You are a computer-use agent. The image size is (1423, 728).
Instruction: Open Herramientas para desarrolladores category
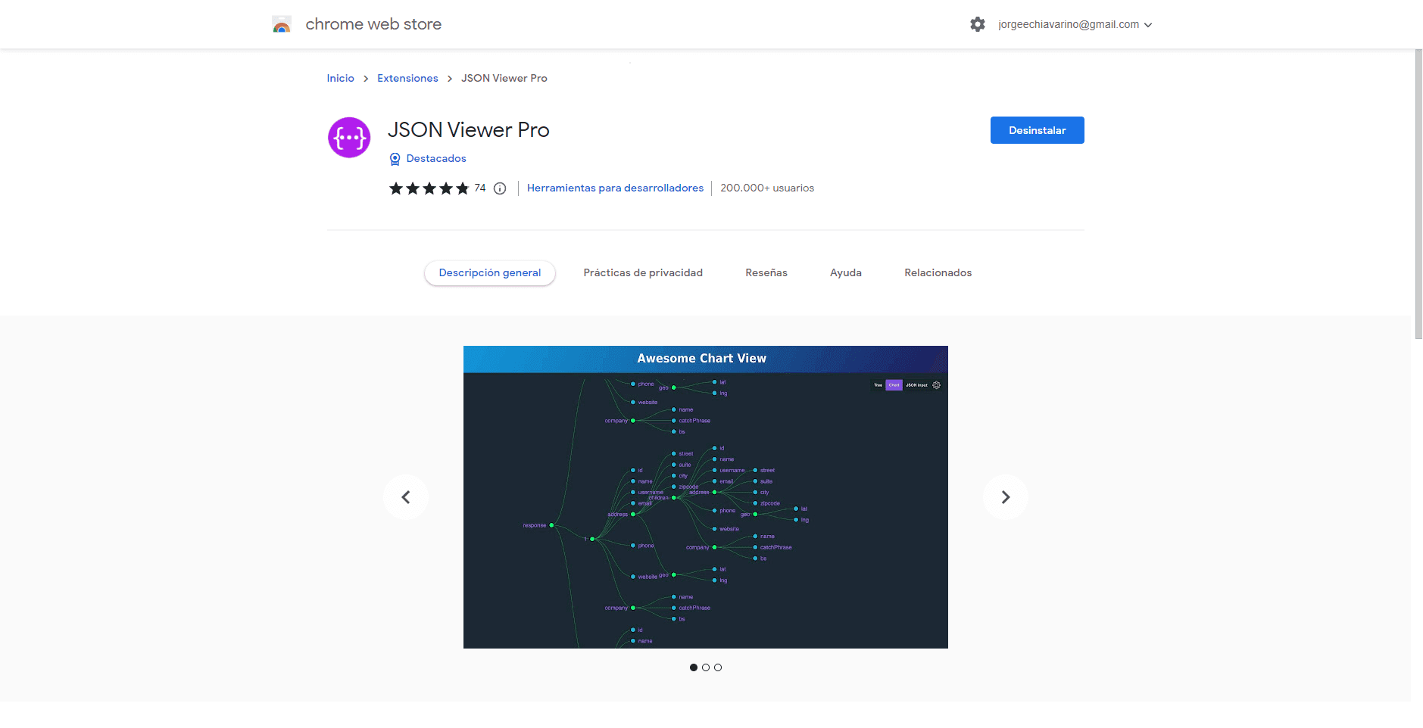click(615, 188)
